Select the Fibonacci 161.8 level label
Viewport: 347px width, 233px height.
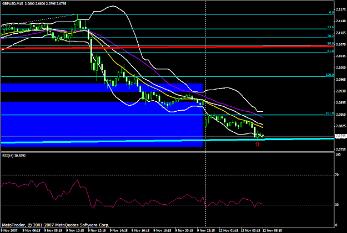330,113
